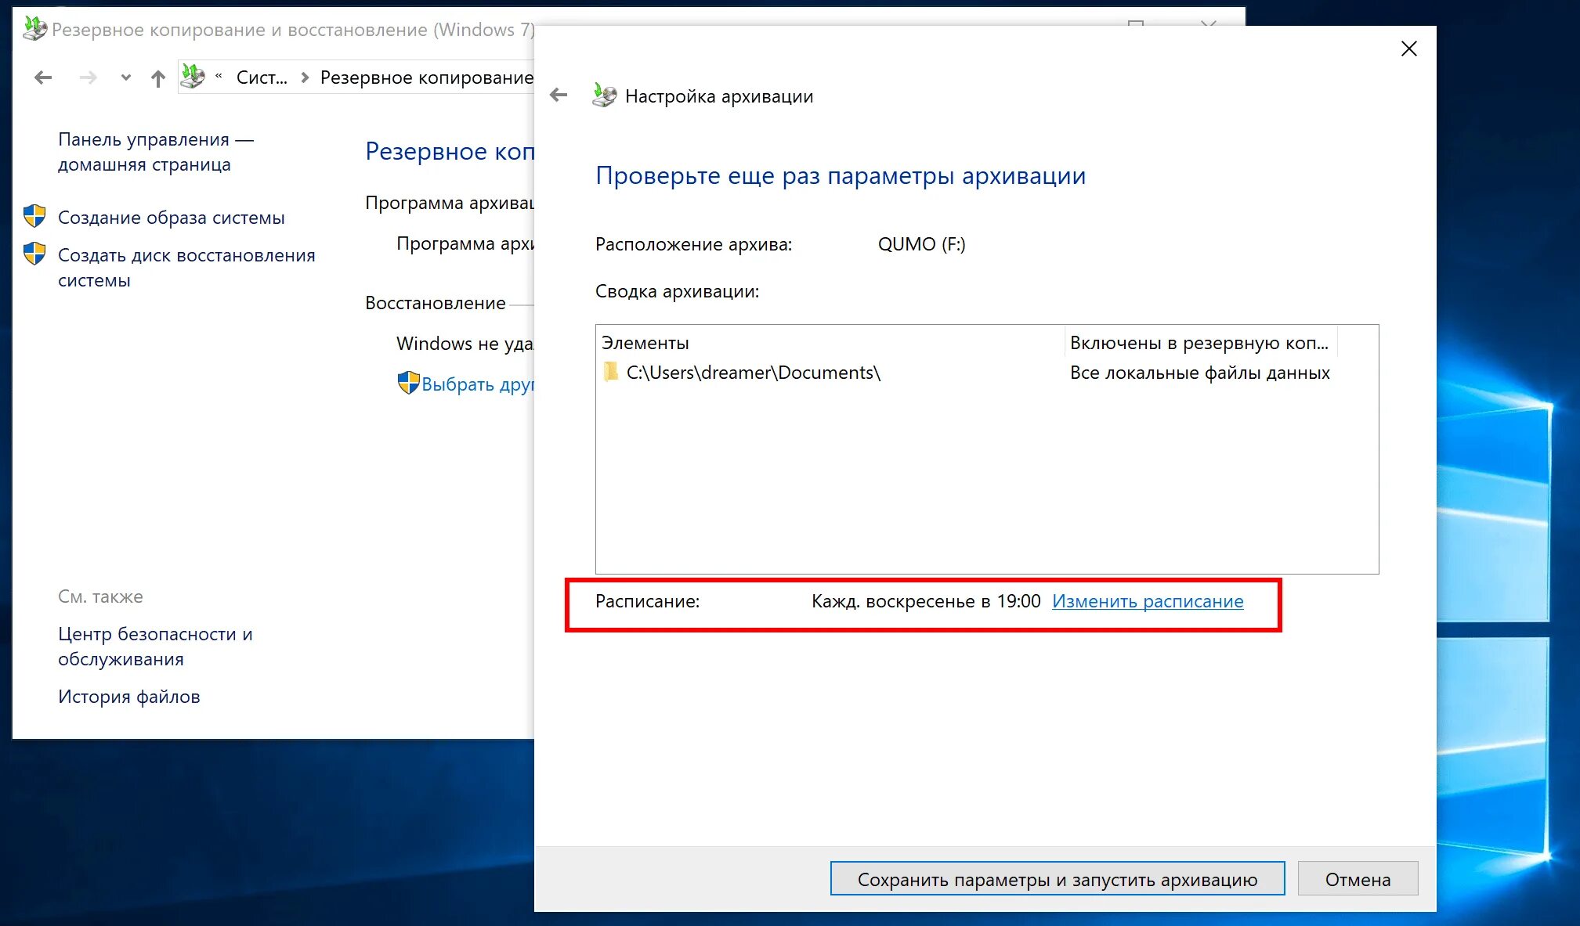Screen dimensions: 1580x926
Task: Click Изменить расписание link
Action: [x=1148, y=601]
